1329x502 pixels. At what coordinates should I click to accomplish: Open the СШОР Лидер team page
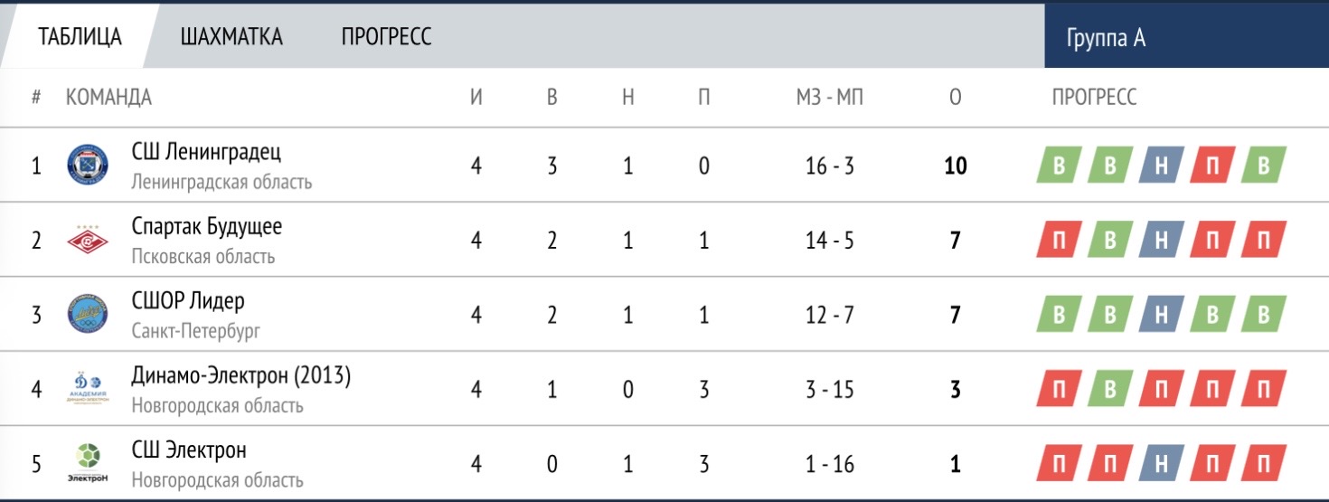click(x=188, y=300)
